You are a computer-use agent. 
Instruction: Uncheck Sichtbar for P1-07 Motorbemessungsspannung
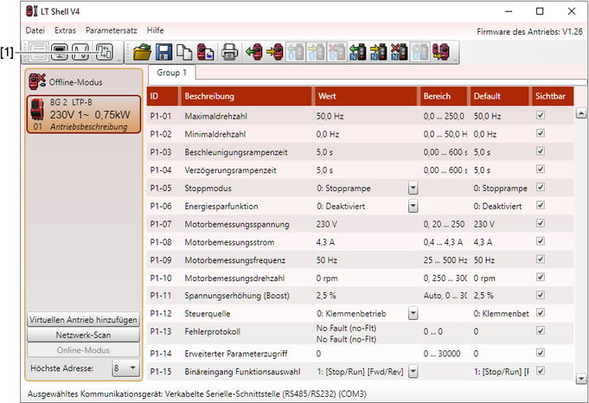coord(541,223)
